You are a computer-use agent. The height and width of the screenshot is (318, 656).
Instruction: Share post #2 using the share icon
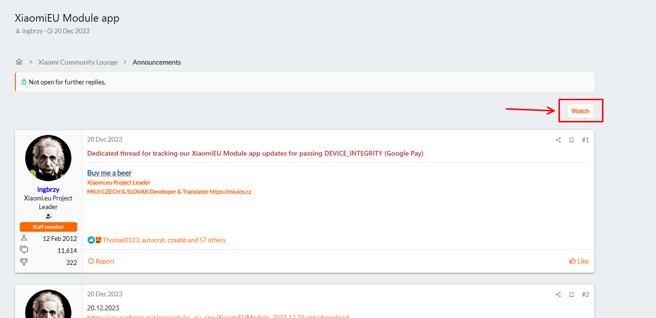tap(558, 294)
